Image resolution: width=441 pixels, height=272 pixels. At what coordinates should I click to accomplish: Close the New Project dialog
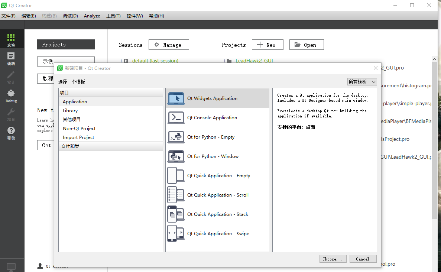pos(376,68)
